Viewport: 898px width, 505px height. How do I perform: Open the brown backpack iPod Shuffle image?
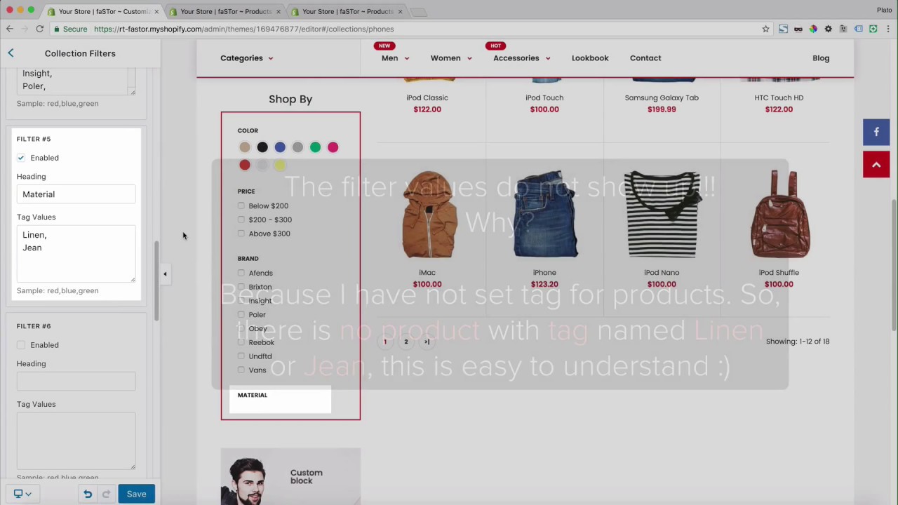pyautogui.click(x=779, y=215)
